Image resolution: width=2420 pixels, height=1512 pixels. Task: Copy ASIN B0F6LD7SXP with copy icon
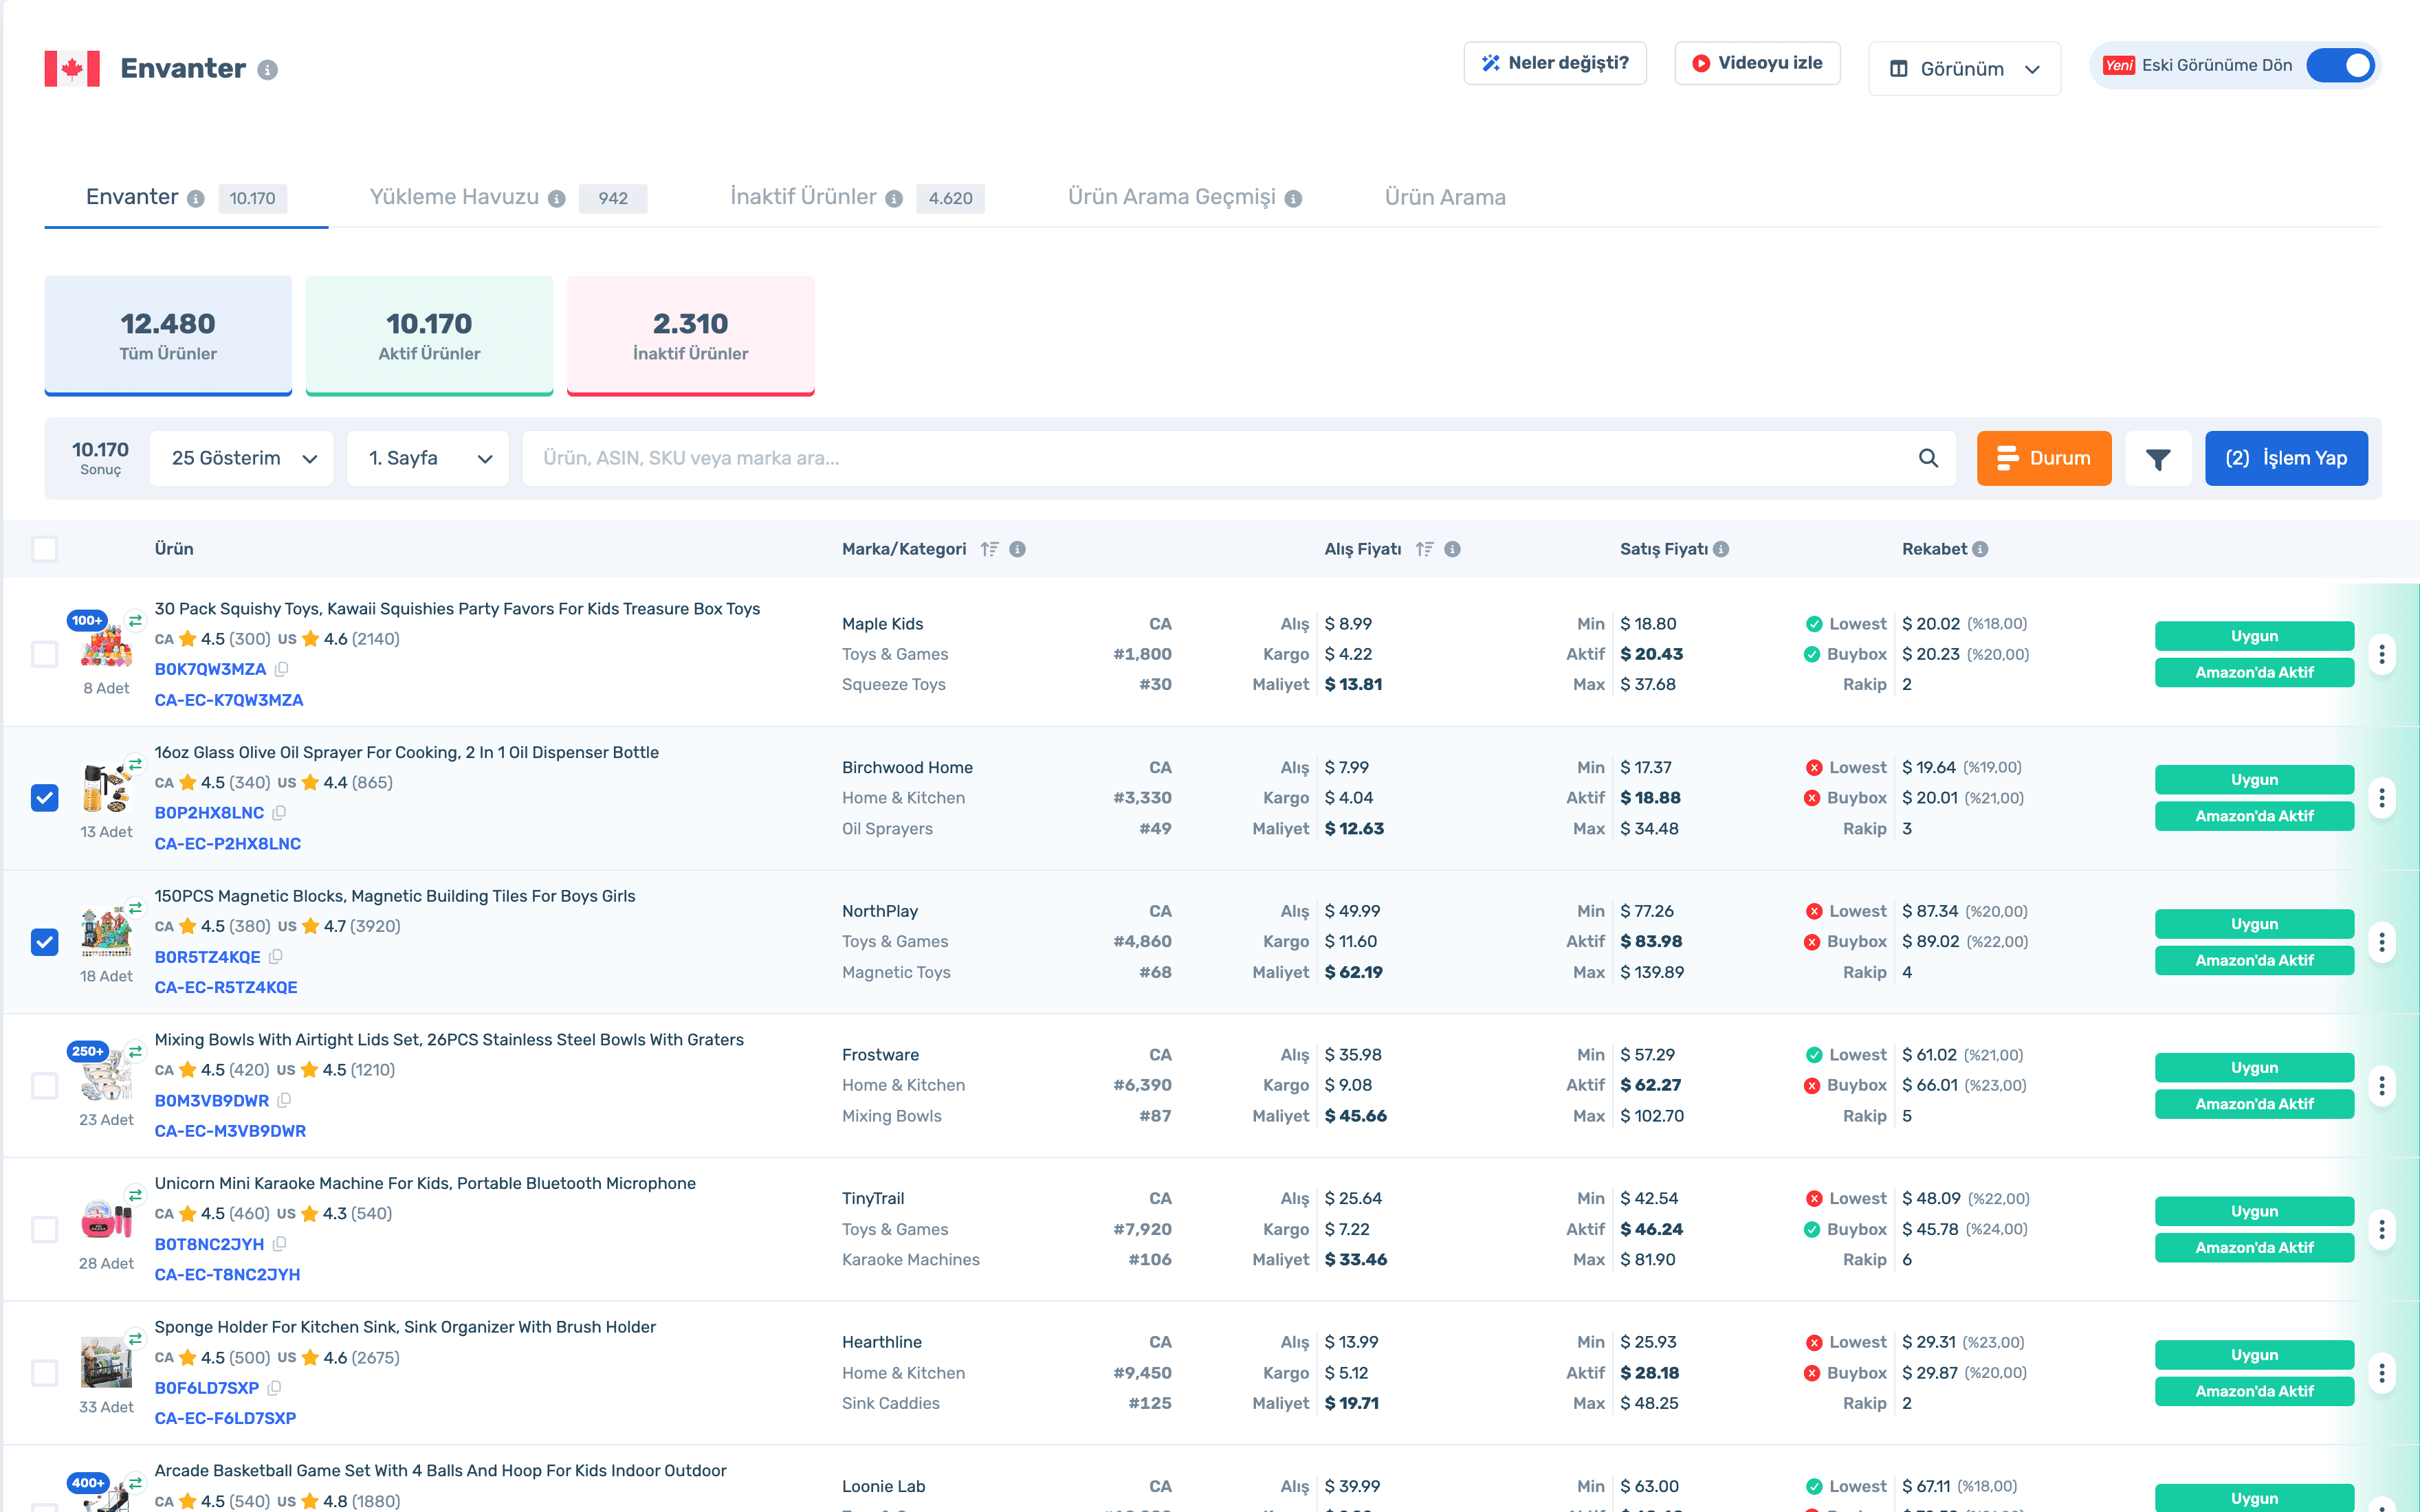pos(275,1388)
